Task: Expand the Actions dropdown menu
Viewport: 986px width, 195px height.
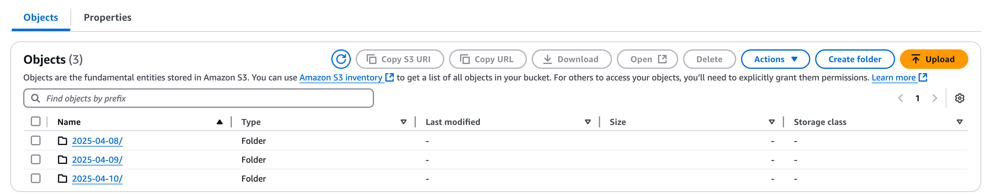Action: point(775,59)
